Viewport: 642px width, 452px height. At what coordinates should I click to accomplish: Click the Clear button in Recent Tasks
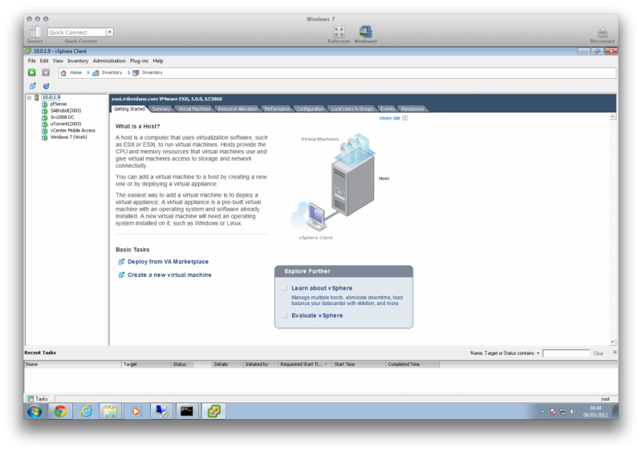click(598, 353)
